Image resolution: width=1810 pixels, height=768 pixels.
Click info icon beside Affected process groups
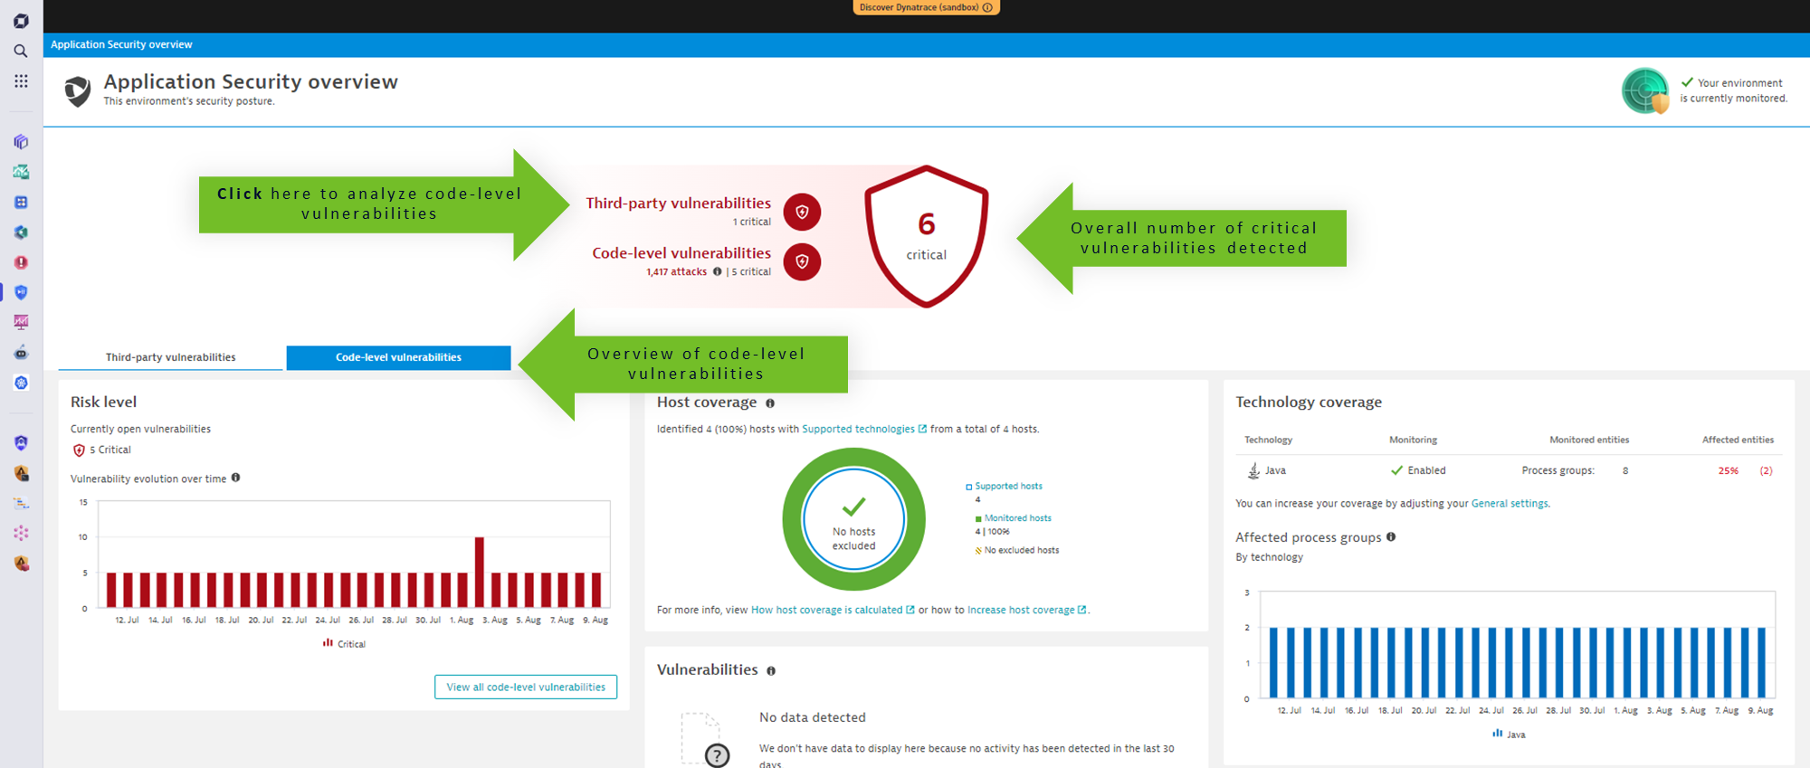(x=1391, y=537)
